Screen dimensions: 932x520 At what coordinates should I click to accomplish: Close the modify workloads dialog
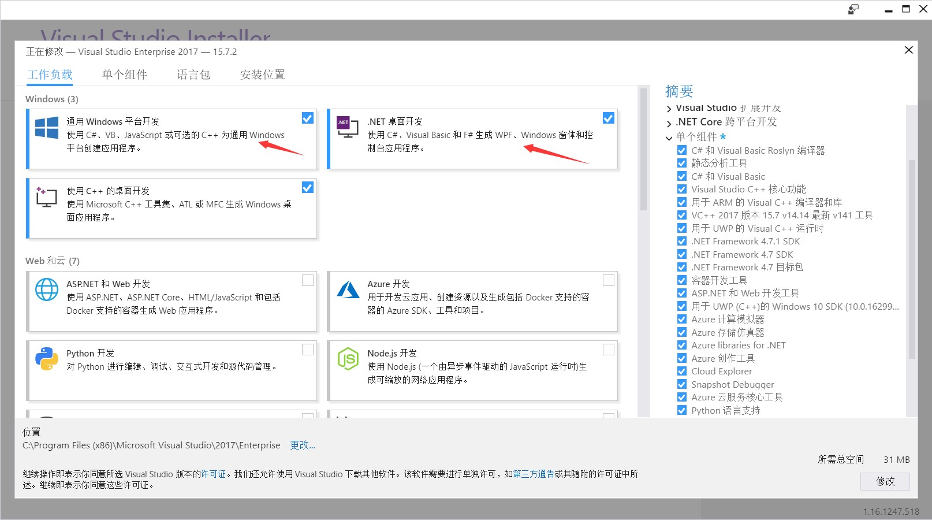pos(908,50)
